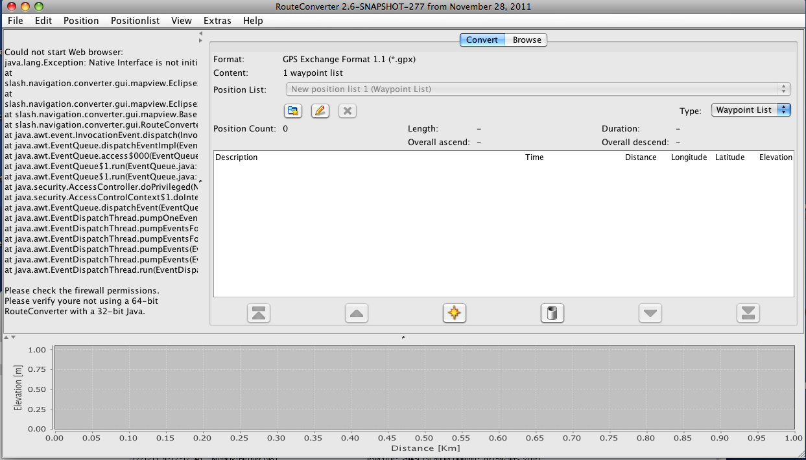Viewport: 806px width, 460px height.
Task: Open the View menu
Action: click(x=182, y=20)
